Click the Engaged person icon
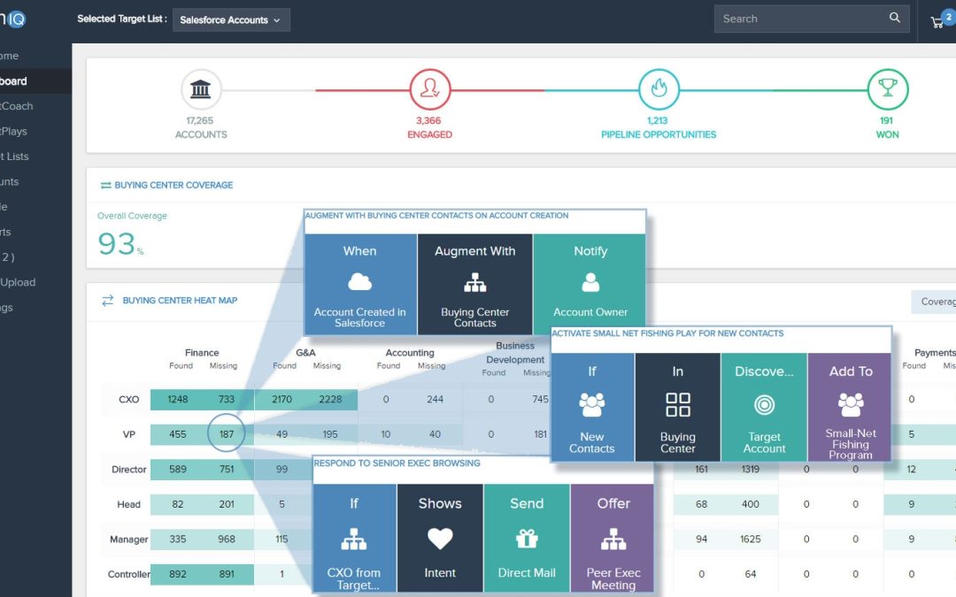 (430, 89)
